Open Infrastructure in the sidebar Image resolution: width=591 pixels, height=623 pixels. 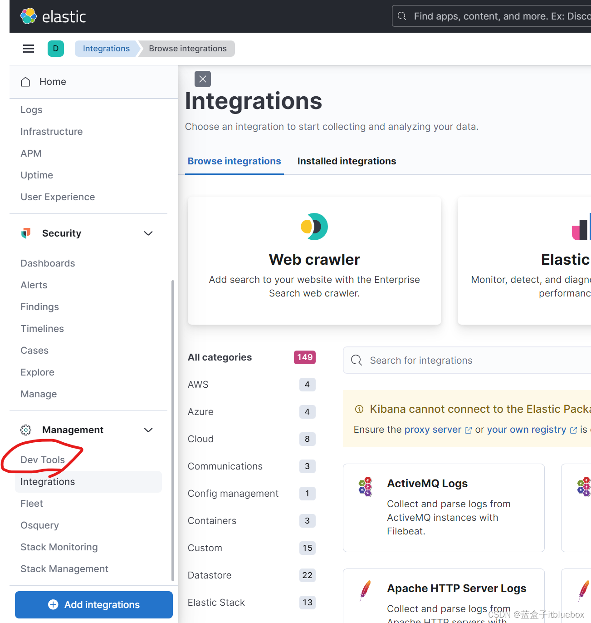pos(52,132)
